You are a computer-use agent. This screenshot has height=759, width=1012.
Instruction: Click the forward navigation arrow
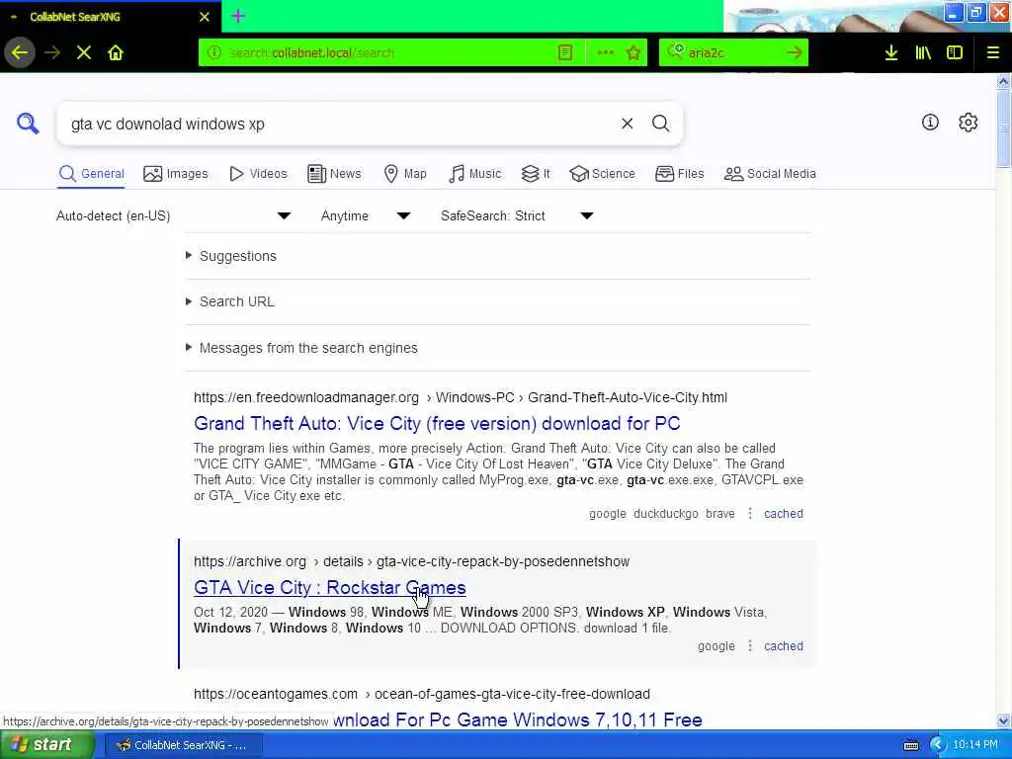tap(52, 53)
